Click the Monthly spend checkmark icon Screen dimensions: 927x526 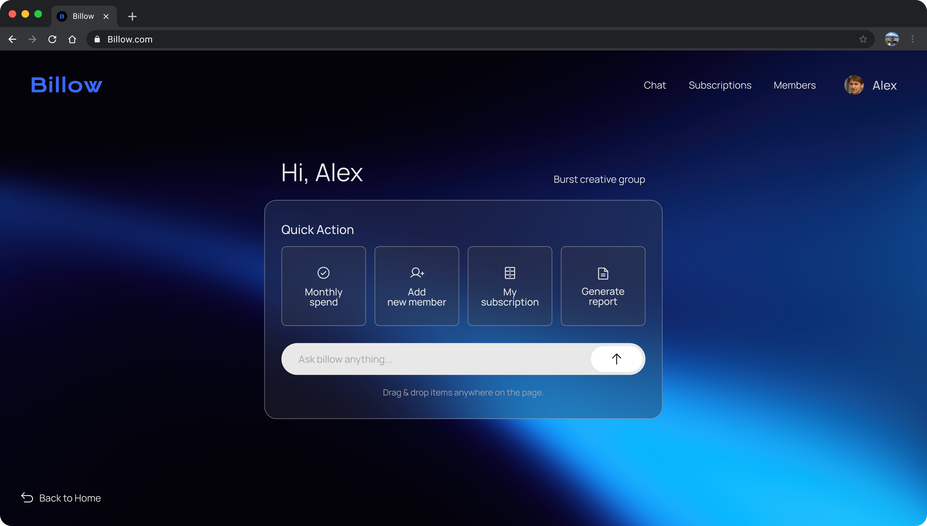[x=323, y=273]
